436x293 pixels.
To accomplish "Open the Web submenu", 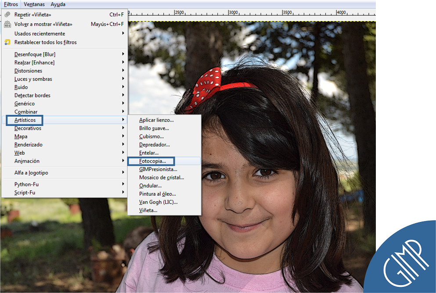I will (x=65, y=153).
